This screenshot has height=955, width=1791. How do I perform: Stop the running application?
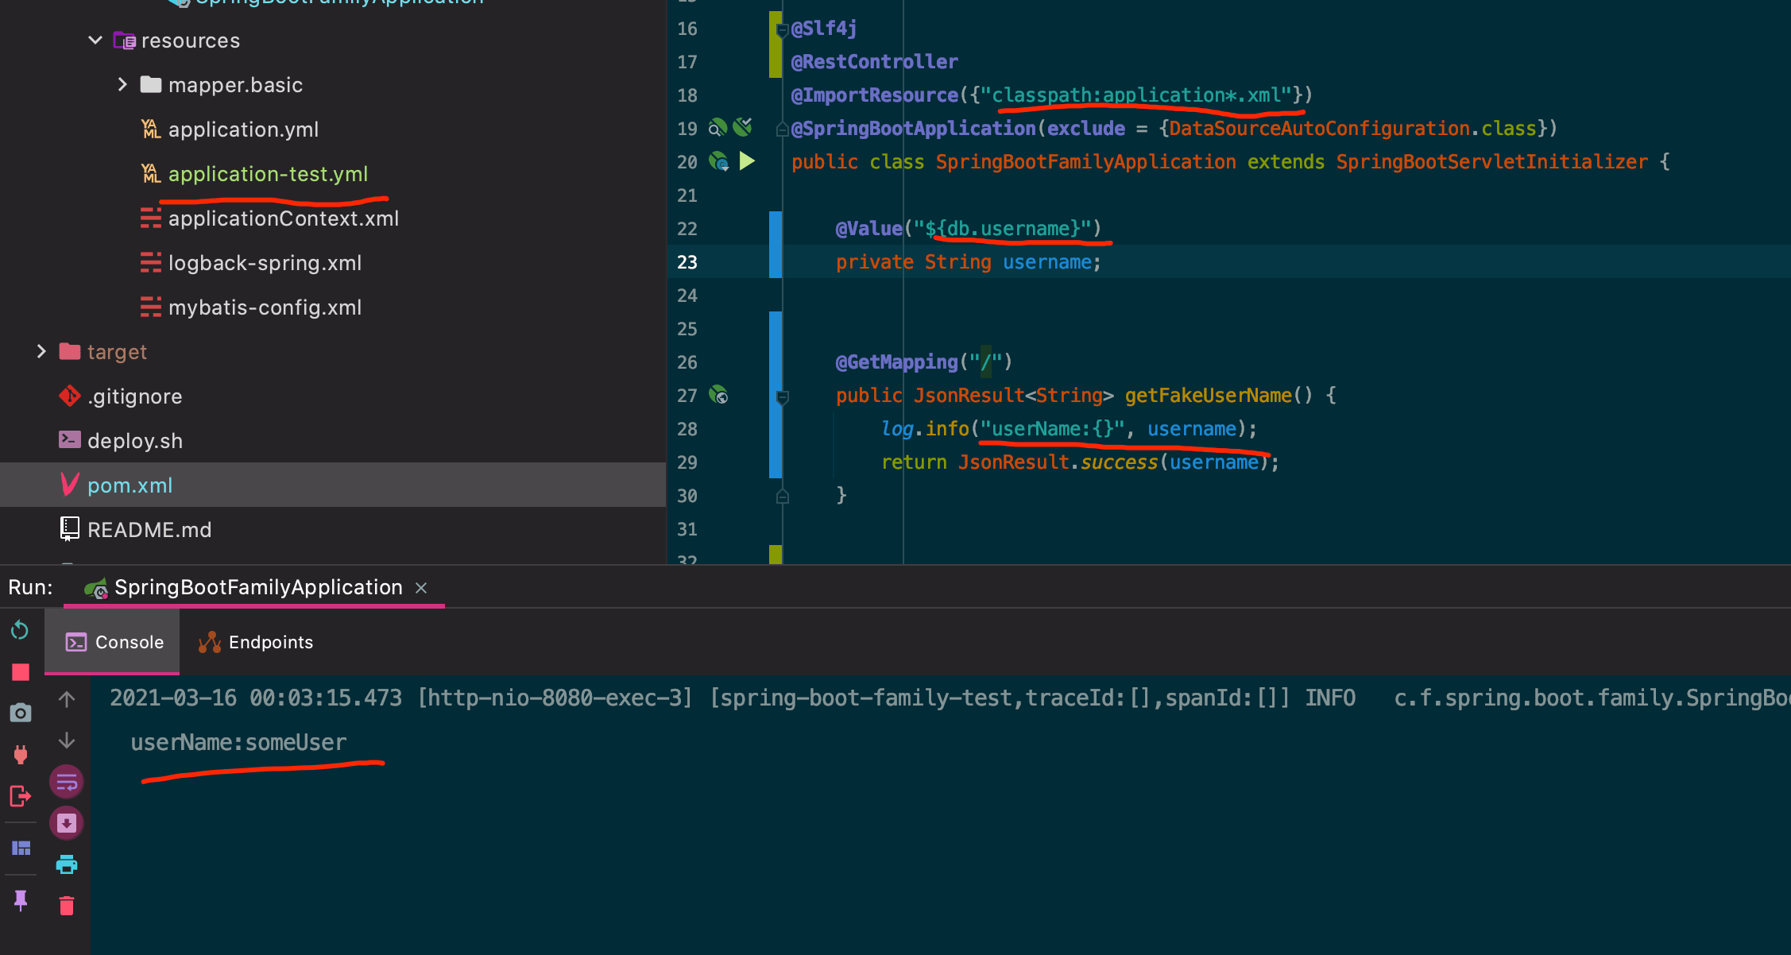[x=19, y=672]
